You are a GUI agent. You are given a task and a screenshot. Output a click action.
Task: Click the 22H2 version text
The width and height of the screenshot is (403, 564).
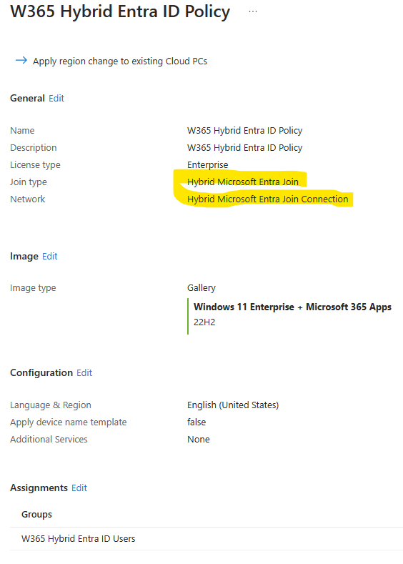pos(204,322)
